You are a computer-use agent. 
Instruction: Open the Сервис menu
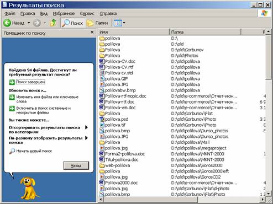pyautogui.click(x=87, y=13)
